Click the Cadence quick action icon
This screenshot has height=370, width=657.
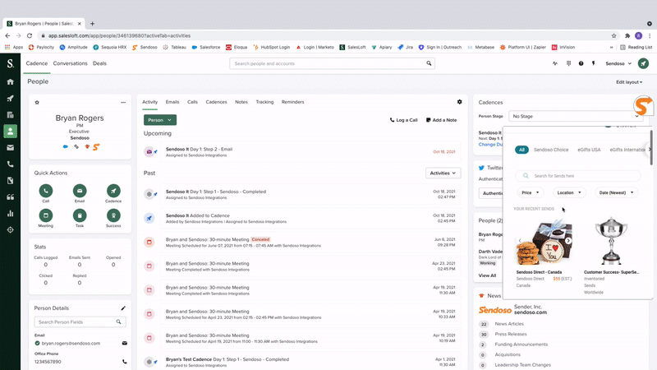point(113,191)
